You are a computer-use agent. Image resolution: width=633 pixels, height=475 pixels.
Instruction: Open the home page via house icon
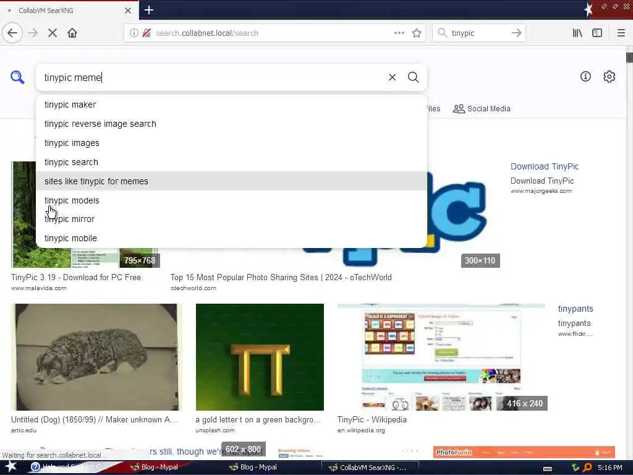tap(72, 33)
